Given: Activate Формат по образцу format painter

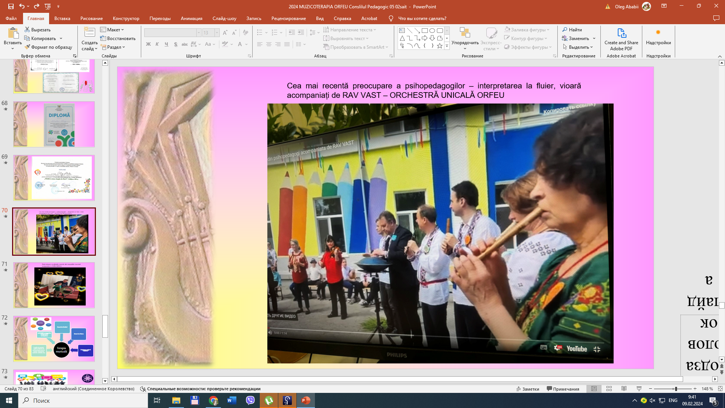Looking at the screenshot, I should point(48,47).
